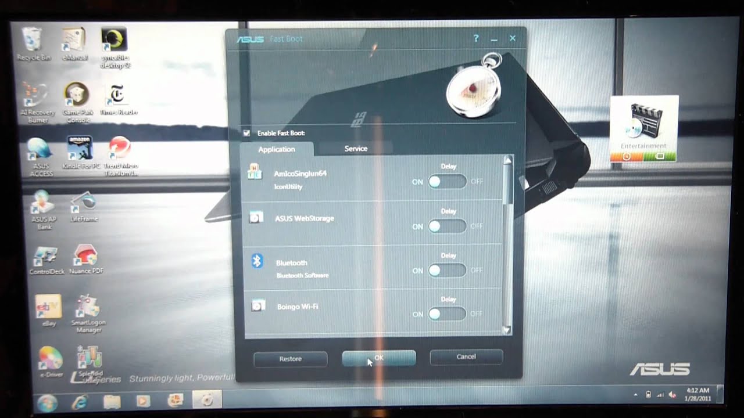Viewport: 744px width, 418px height.
Task: Open AI Recovery Burner shortcut
Action: [x=38, y=102]
